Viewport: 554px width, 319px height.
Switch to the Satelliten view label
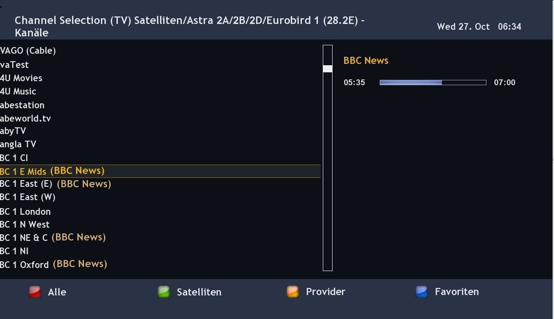coord(199,292)
